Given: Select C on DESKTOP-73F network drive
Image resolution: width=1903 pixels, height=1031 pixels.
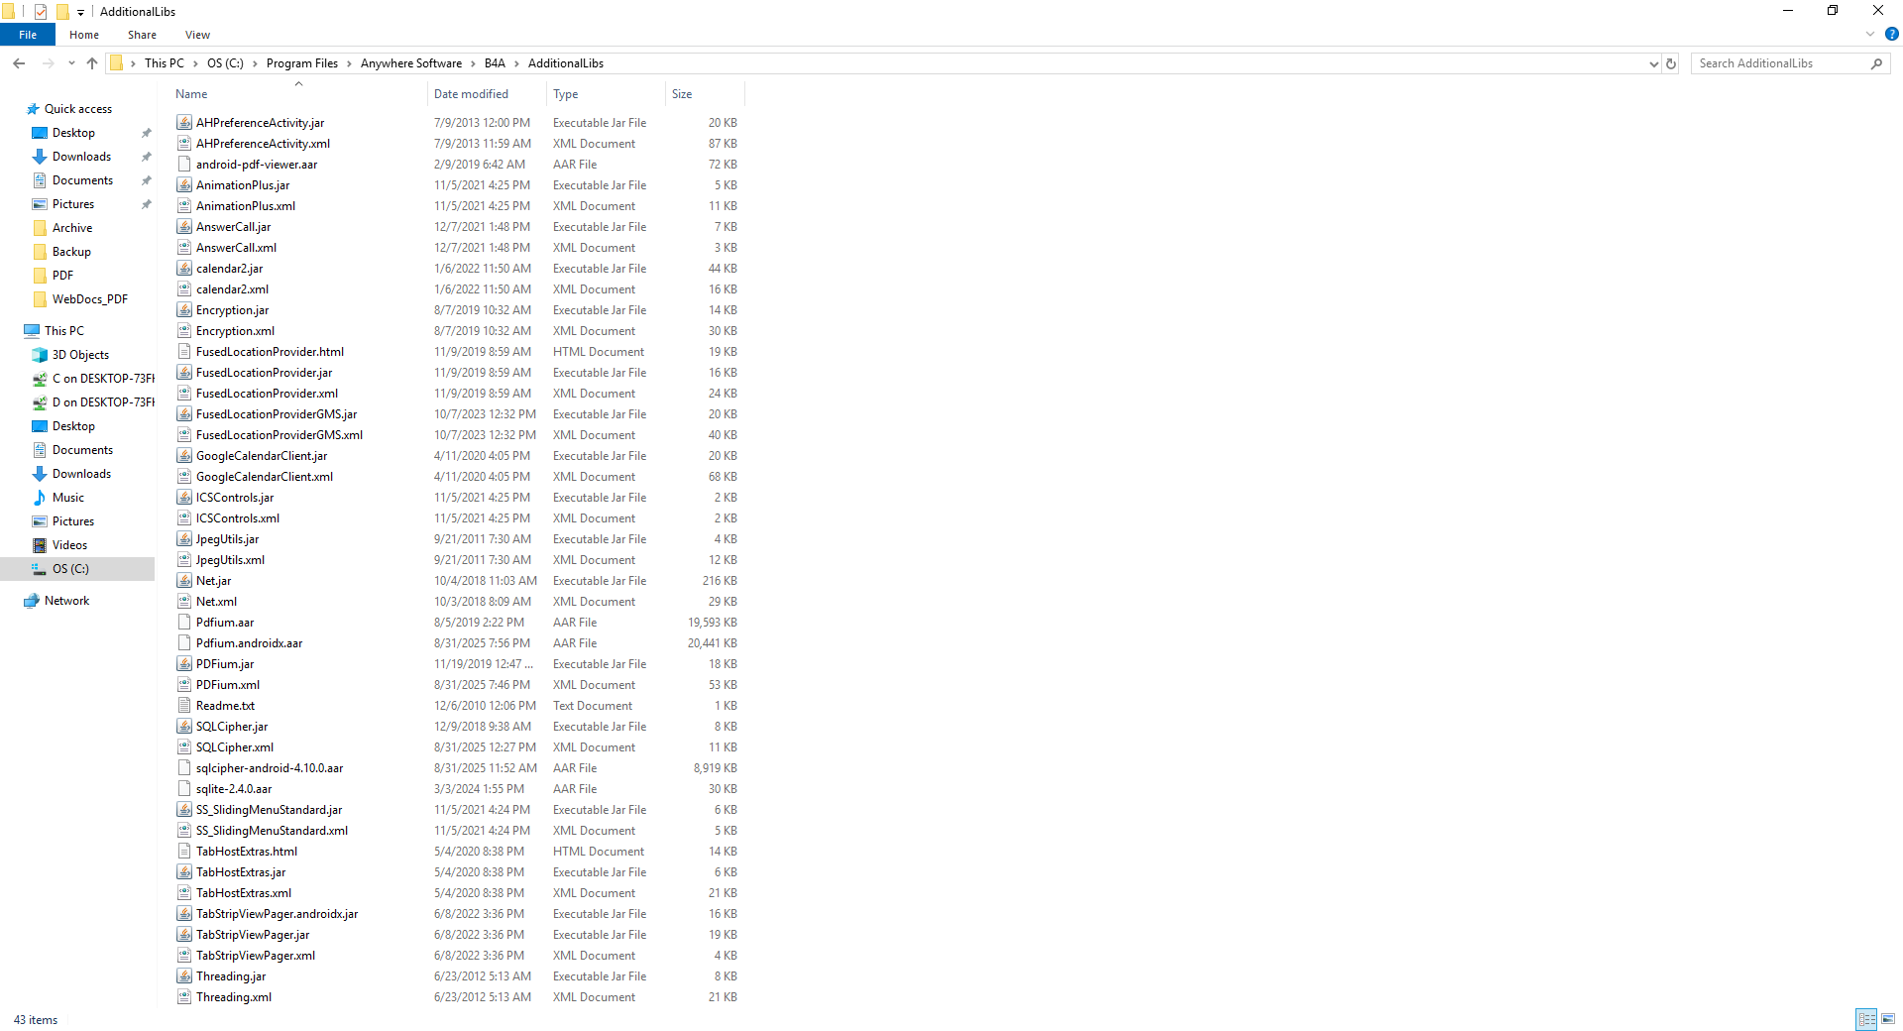Looking at the screenshot, I should [x=103, y=379].
